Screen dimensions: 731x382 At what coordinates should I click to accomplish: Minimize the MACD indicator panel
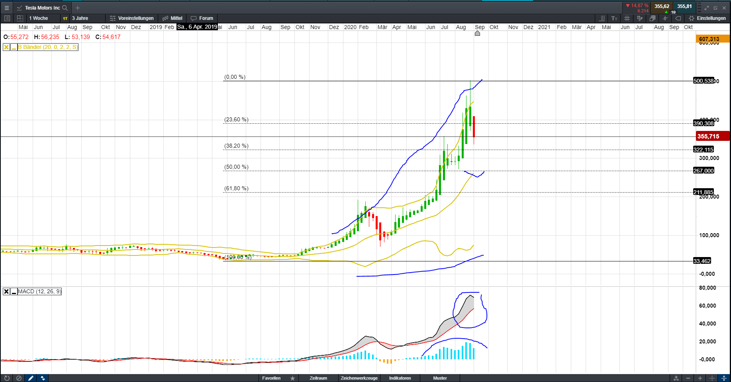pos(14,292)
